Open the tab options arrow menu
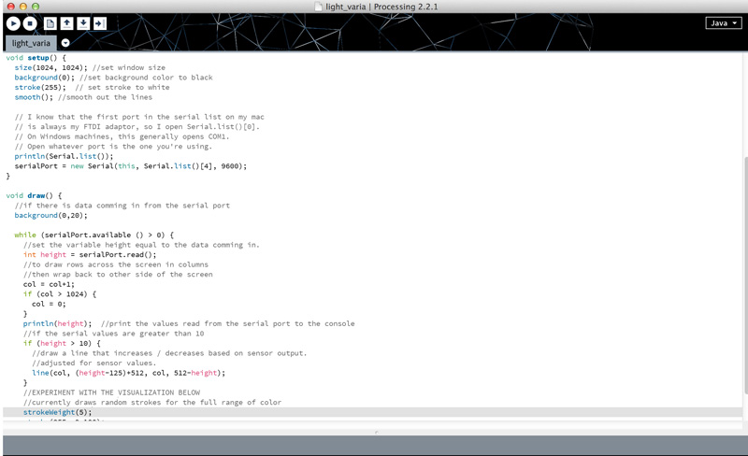Screen dimensions: 748x456 click(x=65, y=43)
